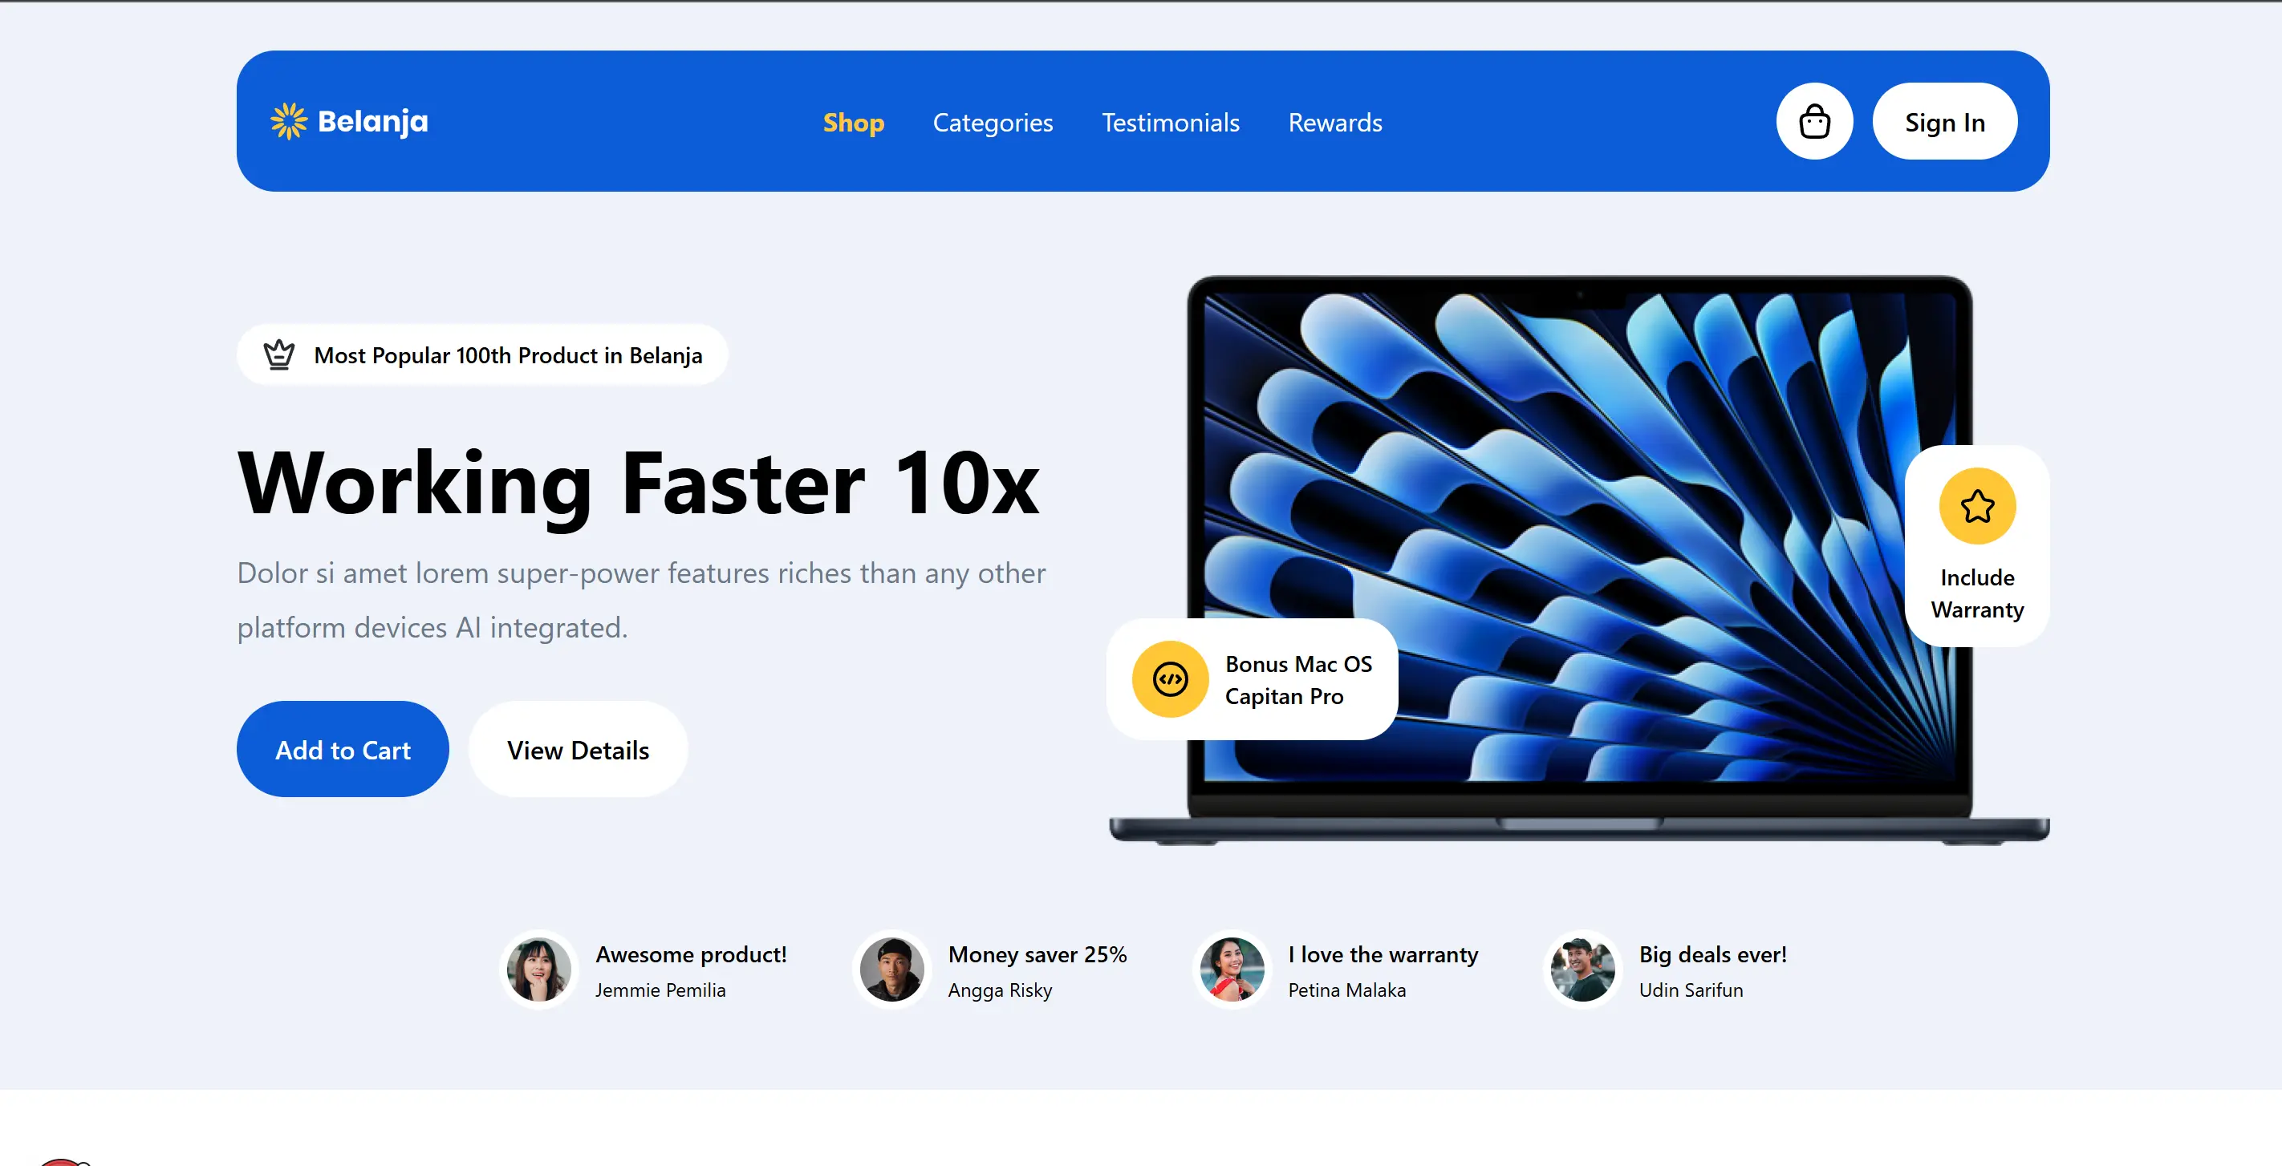Click the Add to Cart button
The image size is (2282, 1166).
pyautogui.click(x=343, y=749)
